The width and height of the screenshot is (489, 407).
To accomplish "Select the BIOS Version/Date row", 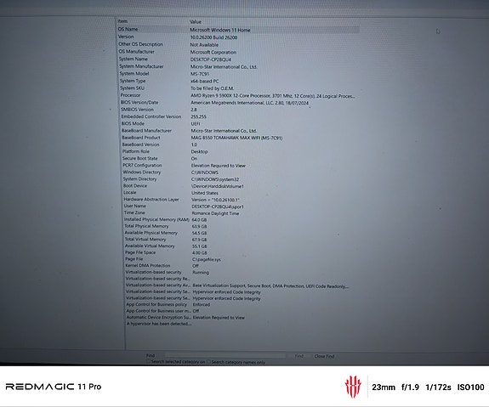I will (214, 103).
